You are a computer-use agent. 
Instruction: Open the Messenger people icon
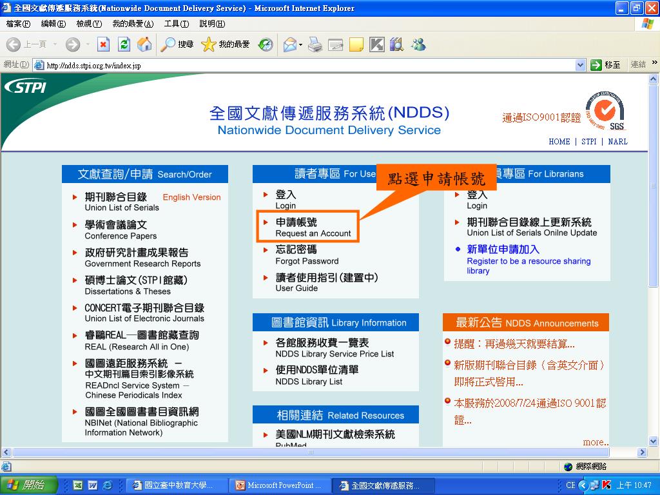click(418, 44)
